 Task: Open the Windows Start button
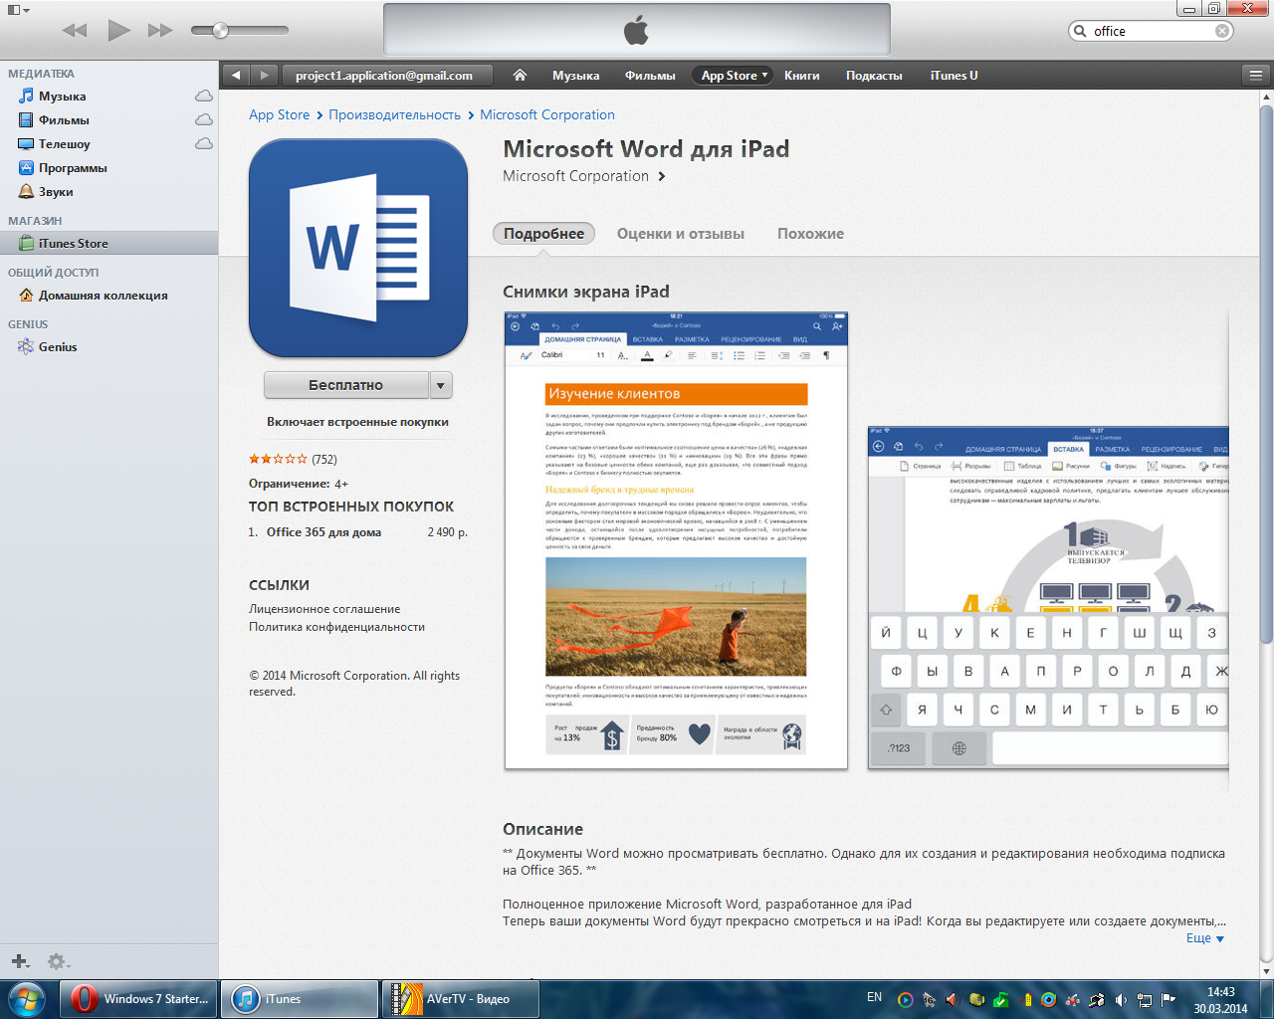tap(26, 998)
